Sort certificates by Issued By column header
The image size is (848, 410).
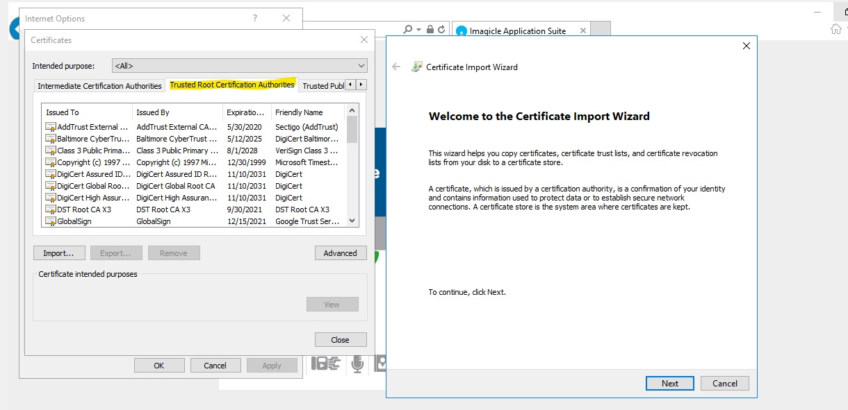177,112
